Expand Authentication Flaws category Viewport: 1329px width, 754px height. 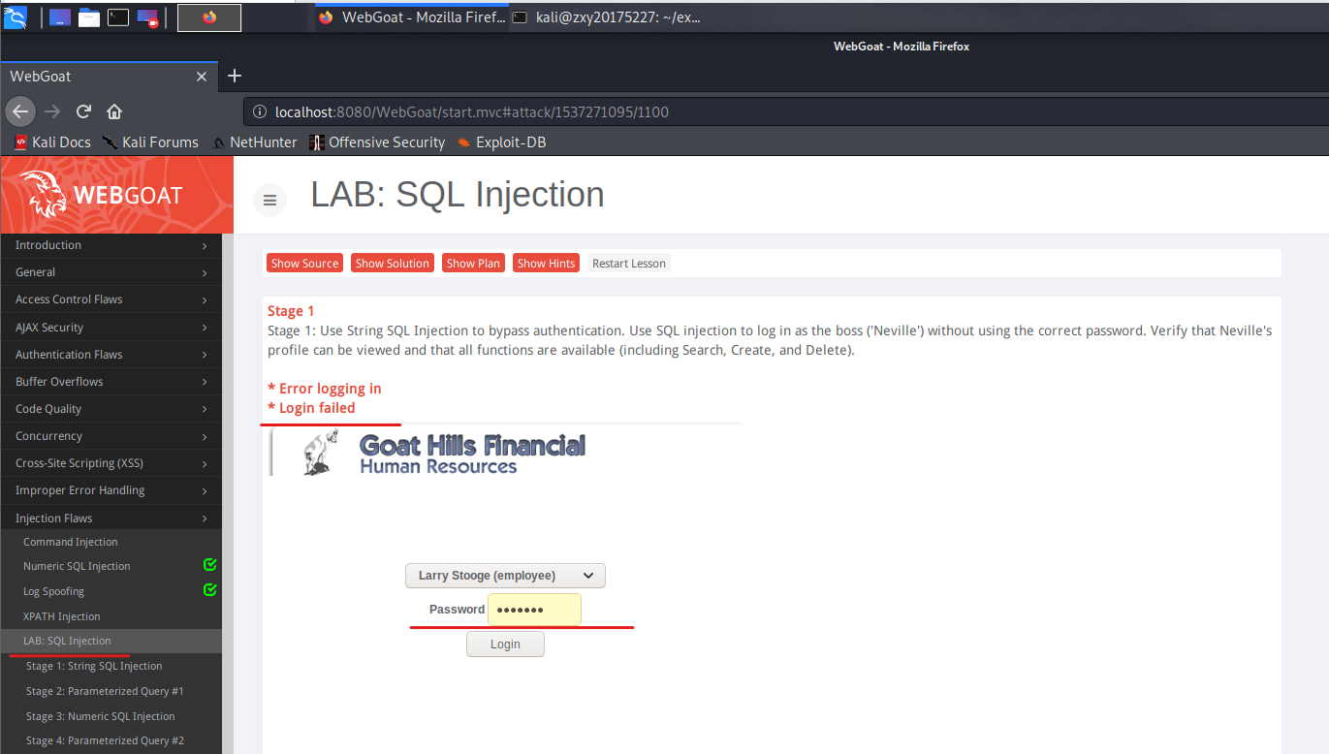click(111, 355)
